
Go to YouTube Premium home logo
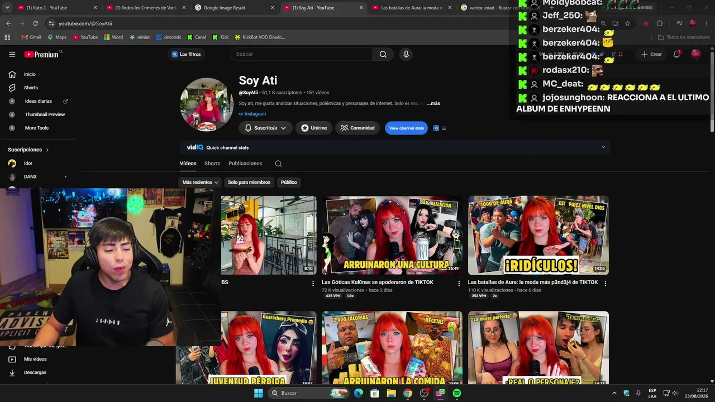pyautogui.click(x=41, y=54)
